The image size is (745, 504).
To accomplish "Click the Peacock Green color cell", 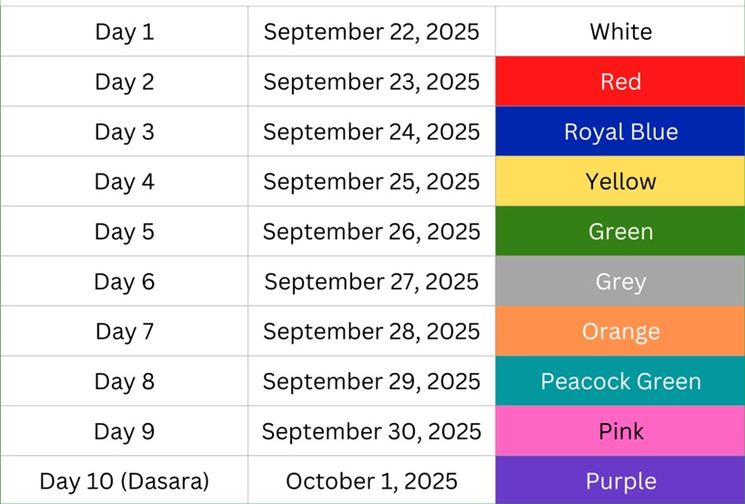I will [620, 381].
